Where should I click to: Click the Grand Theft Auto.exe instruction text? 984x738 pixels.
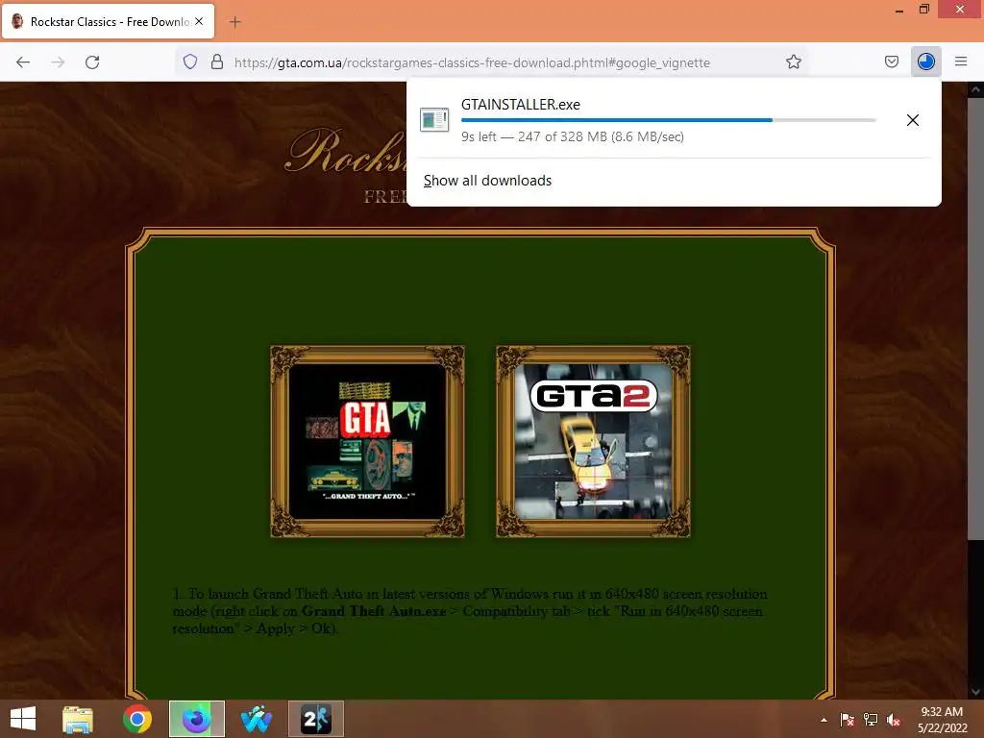click(374, 611)
